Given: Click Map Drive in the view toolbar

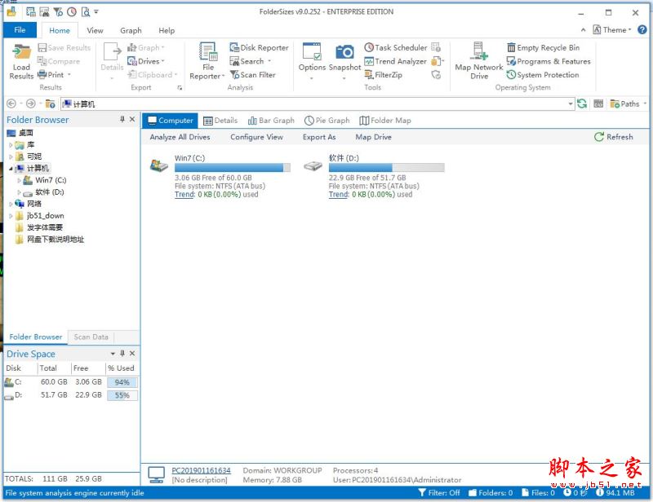Looking at the screenshot, I should tap(373, 137).
